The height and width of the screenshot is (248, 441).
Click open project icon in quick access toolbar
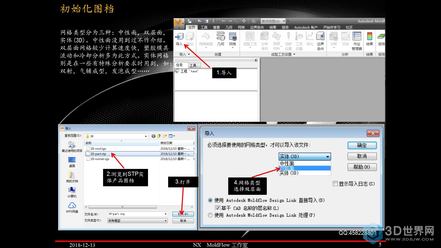tap(200, 21)
